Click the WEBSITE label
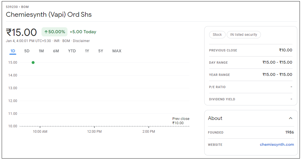301x160 pixels. click(x=215, y=145)
